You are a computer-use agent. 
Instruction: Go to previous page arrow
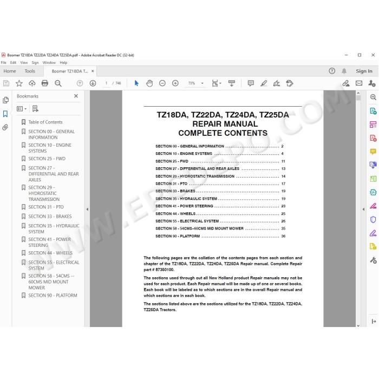point(80,83)
